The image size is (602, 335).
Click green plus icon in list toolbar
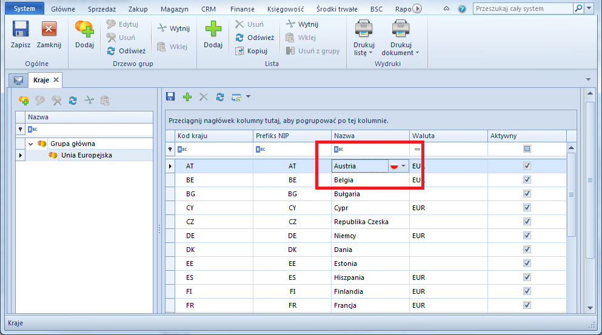187,97
